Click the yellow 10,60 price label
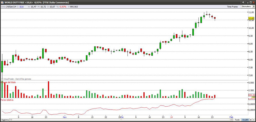 click(251, 19)
